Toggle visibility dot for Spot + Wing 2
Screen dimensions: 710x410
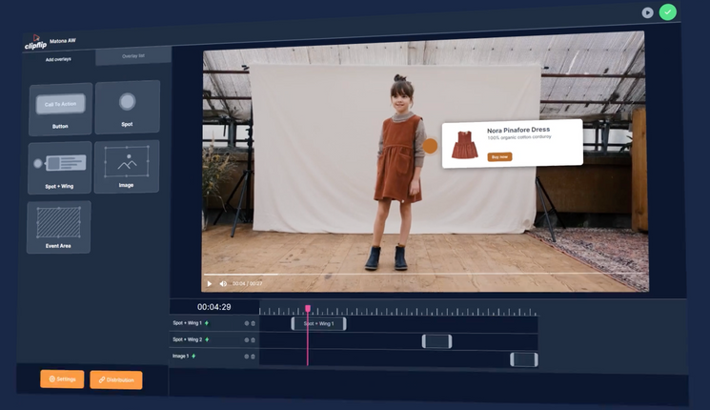(x=246, y=339)
